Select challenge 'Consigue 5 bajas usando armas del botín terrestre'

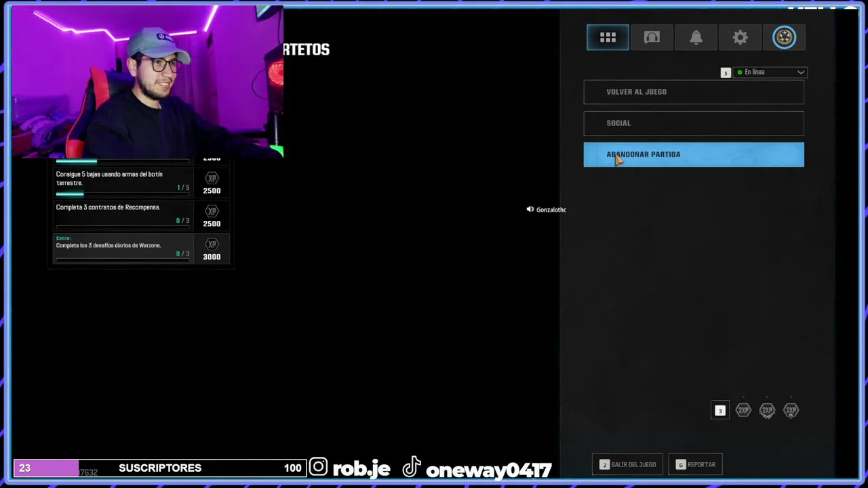pyautogui.click(x=141, y=183)
